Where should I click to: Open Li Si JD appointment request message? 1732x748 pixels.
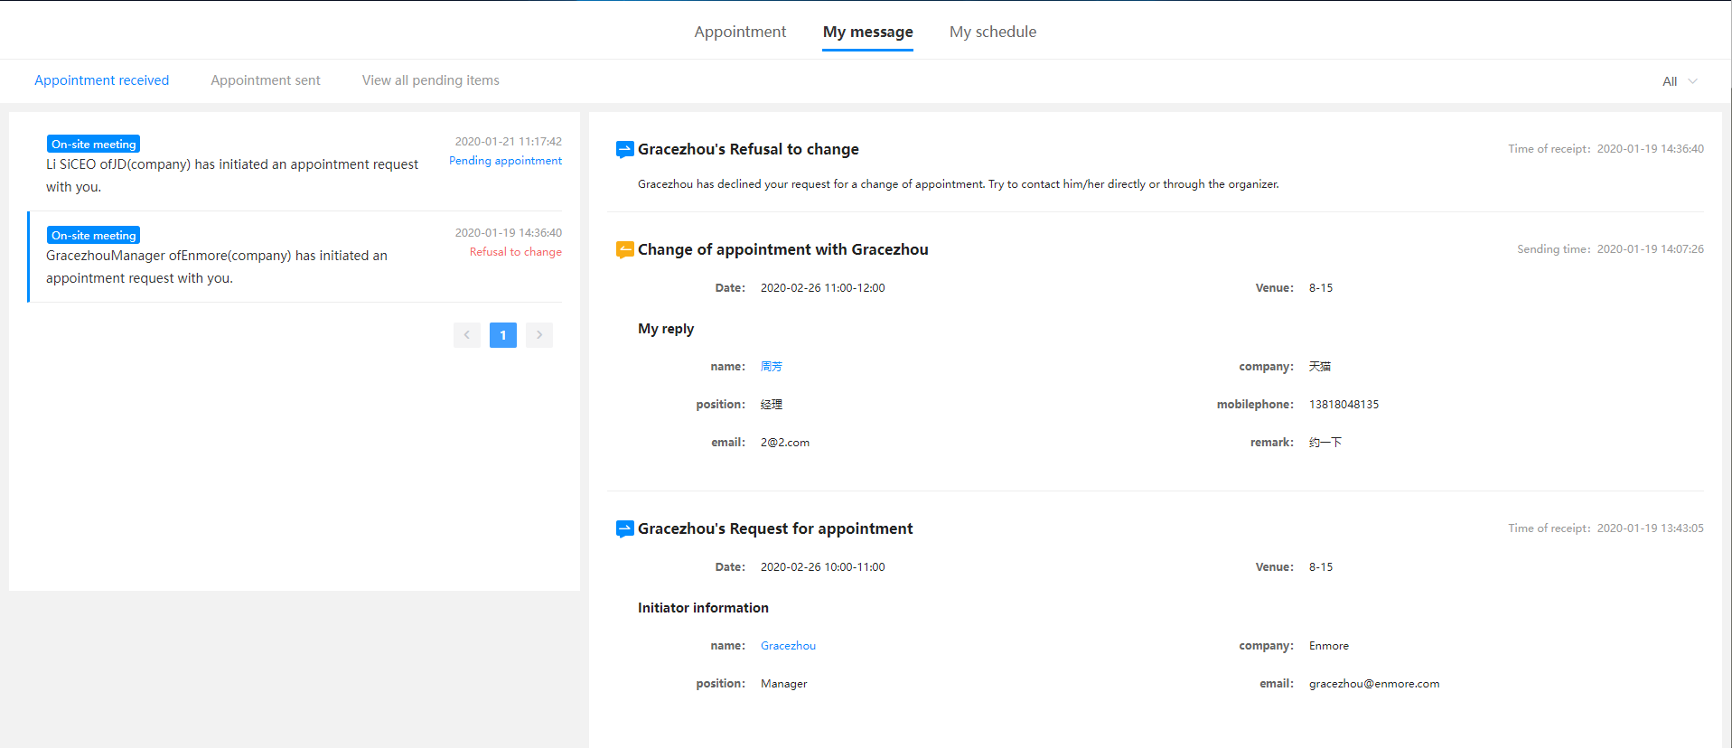pyautogui.click(x=295, y=165)
